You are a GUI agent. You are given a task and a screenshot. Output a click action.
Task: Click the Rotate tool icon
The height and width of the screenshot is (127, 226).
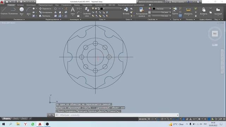[55, 8]
